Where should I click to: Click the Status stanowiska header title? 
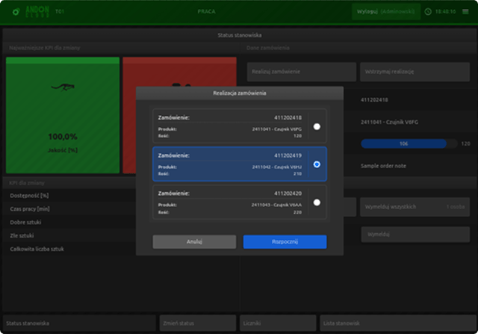pos(239,35)
